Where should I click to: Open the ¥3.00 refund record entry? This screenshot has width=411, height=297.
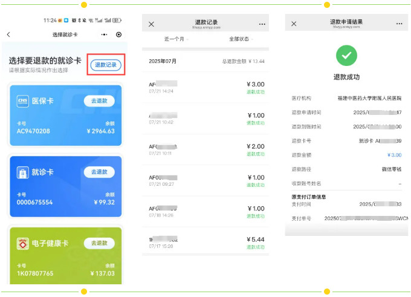tap(206, 87)
